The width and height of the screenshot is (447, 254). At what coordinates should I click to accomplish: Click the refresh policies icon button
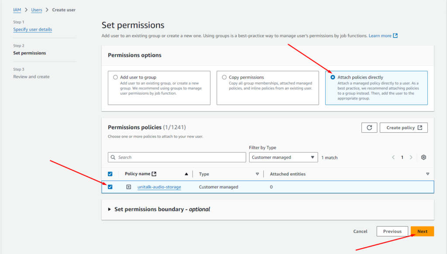click(x=369, y=127)
